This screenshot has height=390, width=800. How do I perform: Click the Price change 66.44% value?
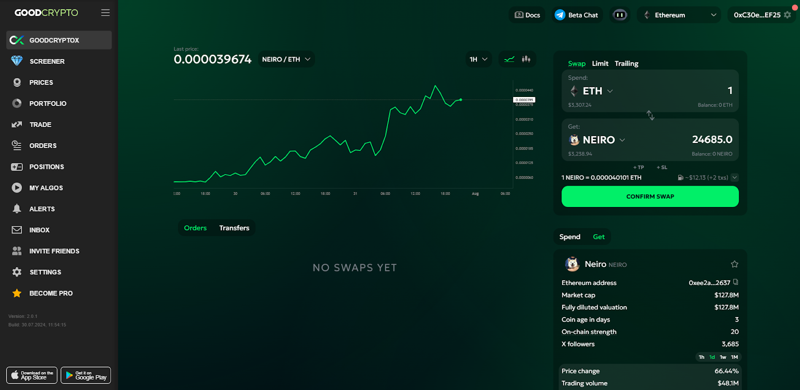(726, 371)
